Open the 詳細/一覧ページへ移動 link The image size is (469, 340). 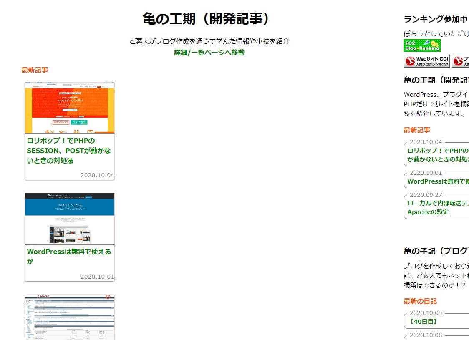pos(208,53)
